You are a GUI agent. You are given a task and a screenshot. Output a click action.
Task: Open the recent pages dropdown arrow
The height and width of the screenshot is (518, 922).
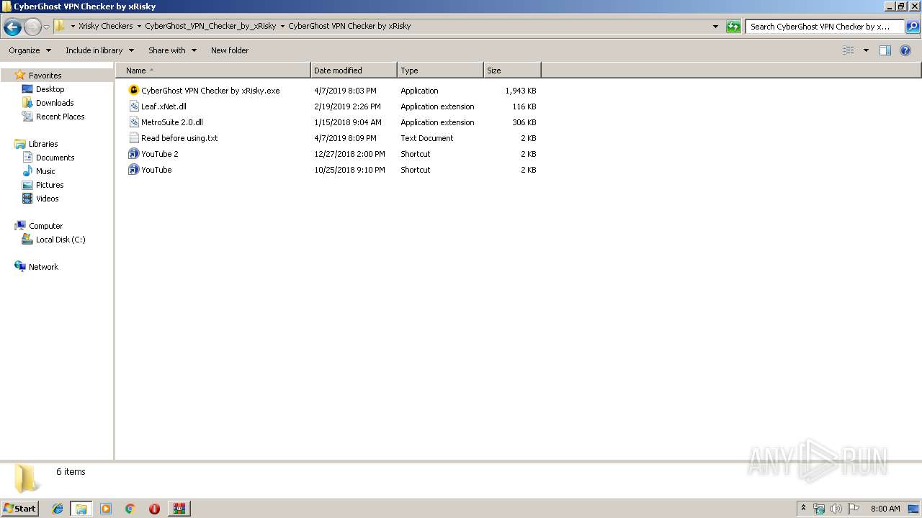(x=47, y=27)
